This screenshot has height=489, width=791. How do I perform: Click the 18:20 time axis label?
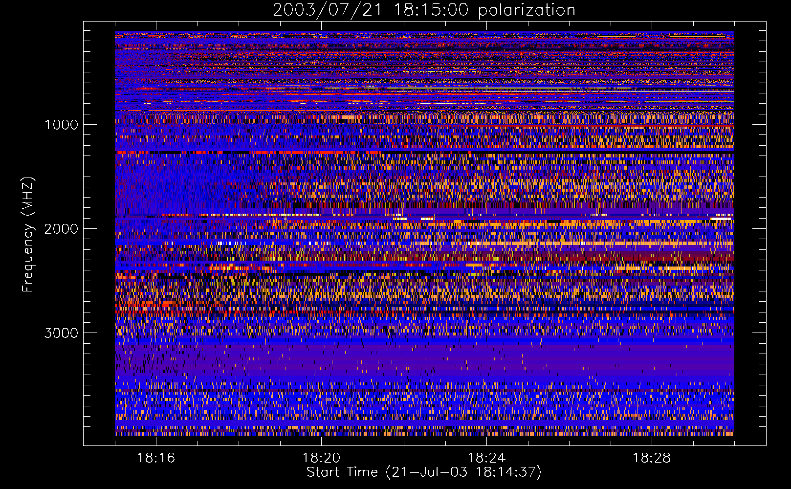[321, 458]
